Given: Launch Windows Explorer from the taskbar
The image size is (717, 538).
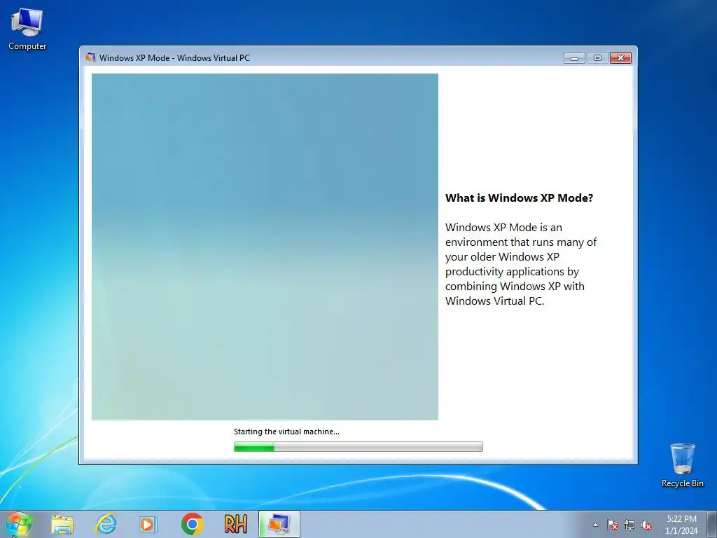Looking at the screenshot, I should tap(62, 524).
